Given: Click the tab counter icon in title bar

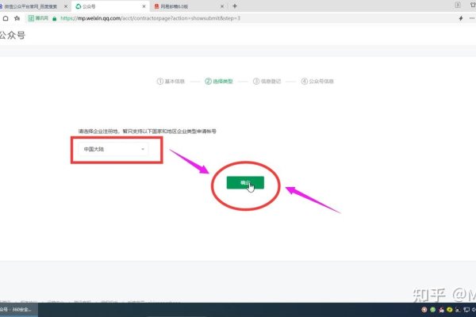Looking at the screenshot, I should point(458,5).
